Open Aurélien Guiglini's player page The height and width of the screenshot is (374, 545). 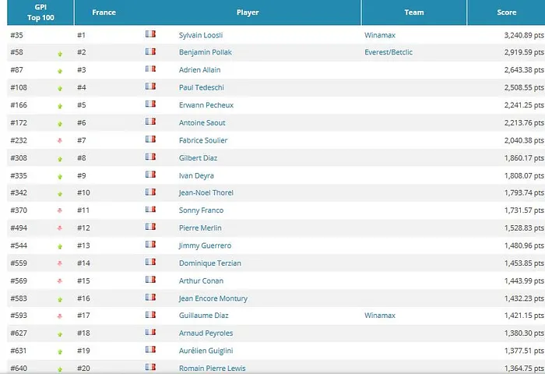click(x=206, y=351)
